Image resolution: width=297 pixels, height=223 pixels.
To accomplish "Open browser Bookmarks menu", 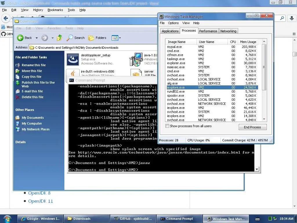I will 55,10.
